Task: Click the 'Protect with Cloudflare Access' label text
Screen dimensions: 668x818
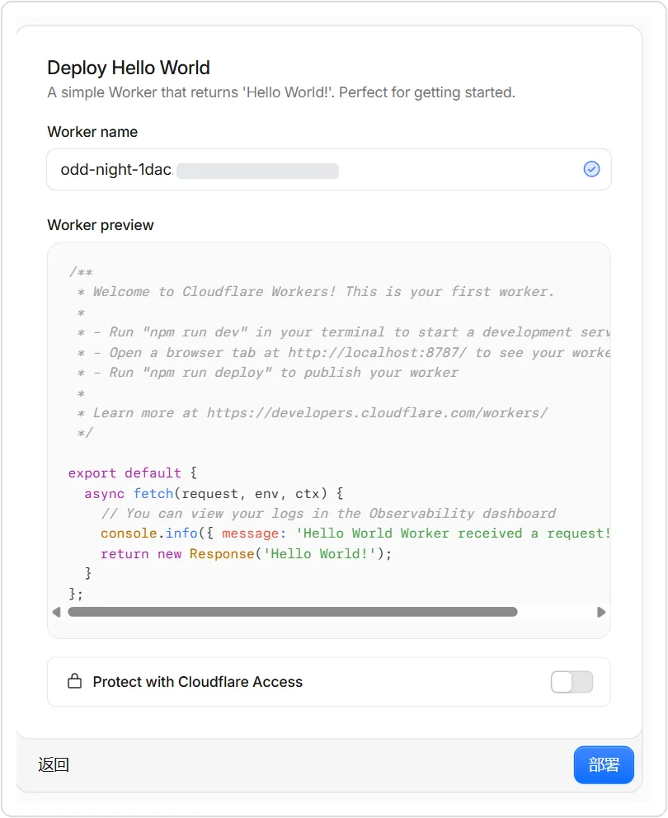Action: 198,682
